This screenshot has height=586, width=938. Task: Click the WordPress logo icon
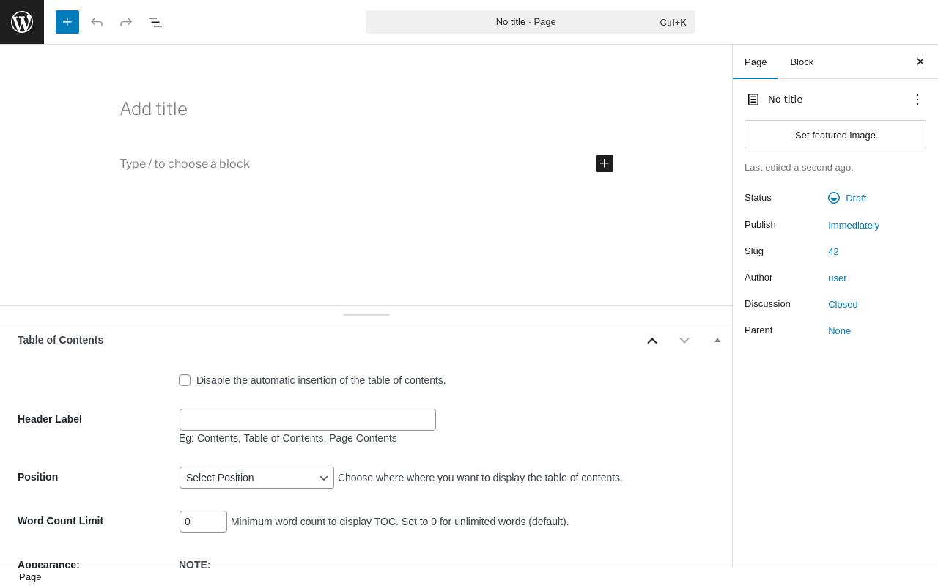(22, 22)
